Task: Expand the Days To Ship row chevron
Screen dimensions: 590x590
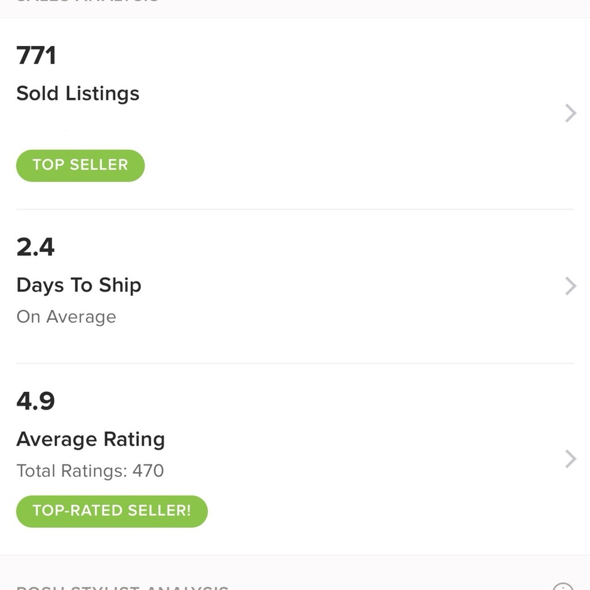Action: 570,286
